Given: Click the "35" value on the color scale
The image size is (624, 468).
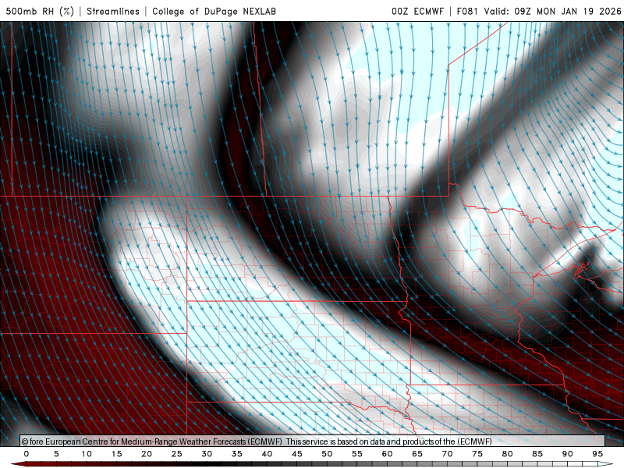Looking at the screenshot, I should tap(237, 454).
